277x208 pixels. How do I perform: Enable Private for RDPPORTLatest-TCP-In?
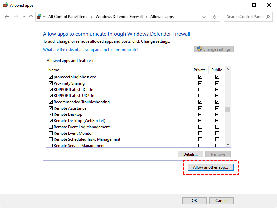(200, 90)
